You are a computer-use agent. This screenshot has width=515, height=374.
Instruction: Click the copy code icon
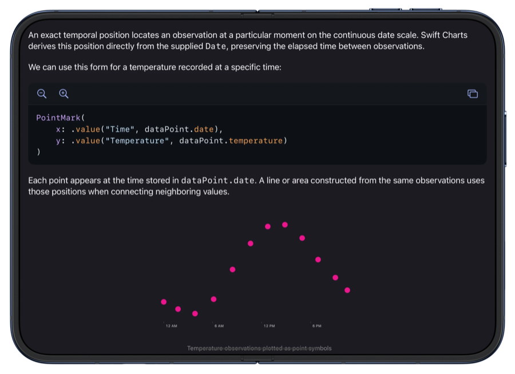[x=472, y=94]
